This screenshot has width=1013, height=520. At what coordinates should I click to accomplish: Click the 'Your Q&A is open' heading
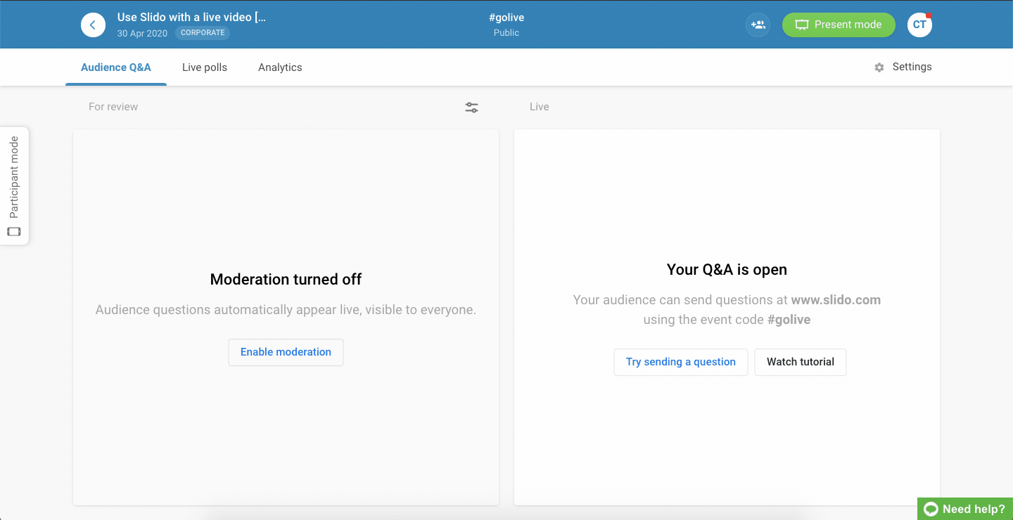[x=727, y=270]
